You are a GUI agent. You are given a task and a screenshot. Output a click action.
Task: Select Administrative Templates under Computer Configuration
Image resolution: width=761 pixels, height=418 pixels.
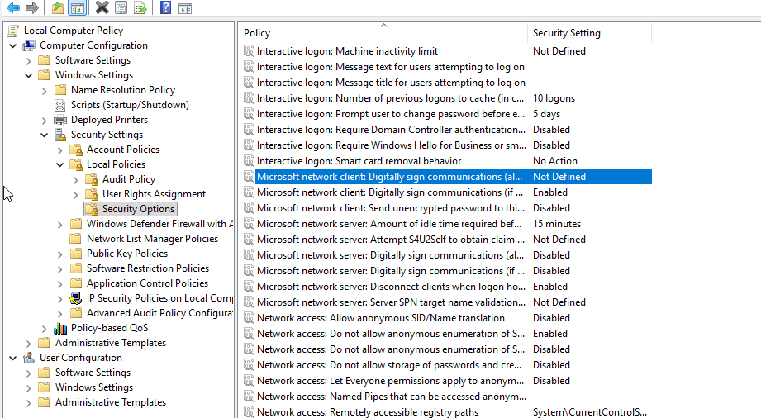coord(110,343)
